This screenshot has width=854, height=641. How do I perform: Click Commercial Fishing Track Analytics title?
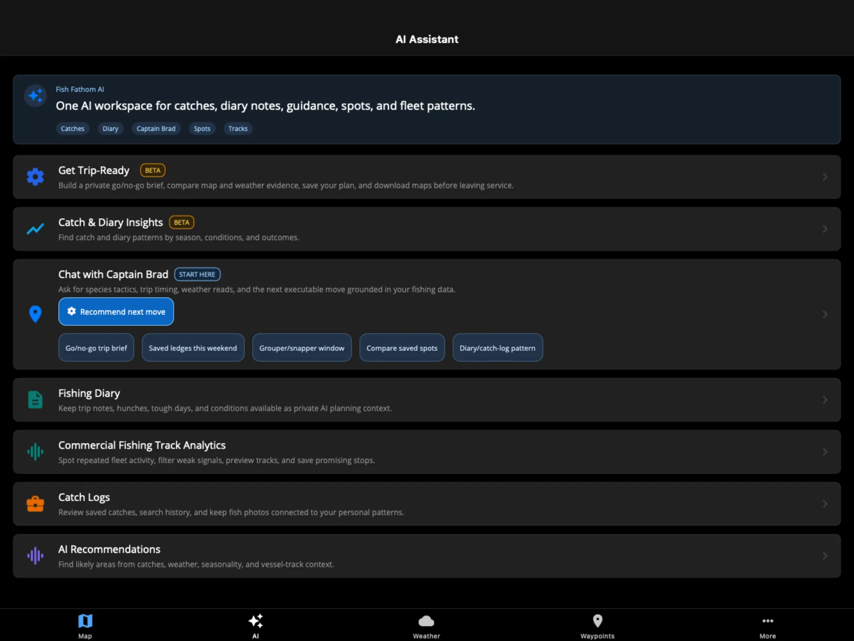(x=142, y=445)
